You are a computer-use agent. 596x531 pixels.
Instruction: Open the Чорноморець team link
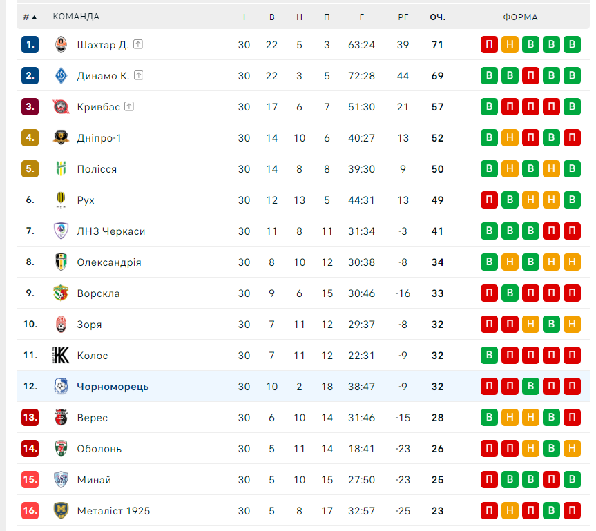point(113,387)
